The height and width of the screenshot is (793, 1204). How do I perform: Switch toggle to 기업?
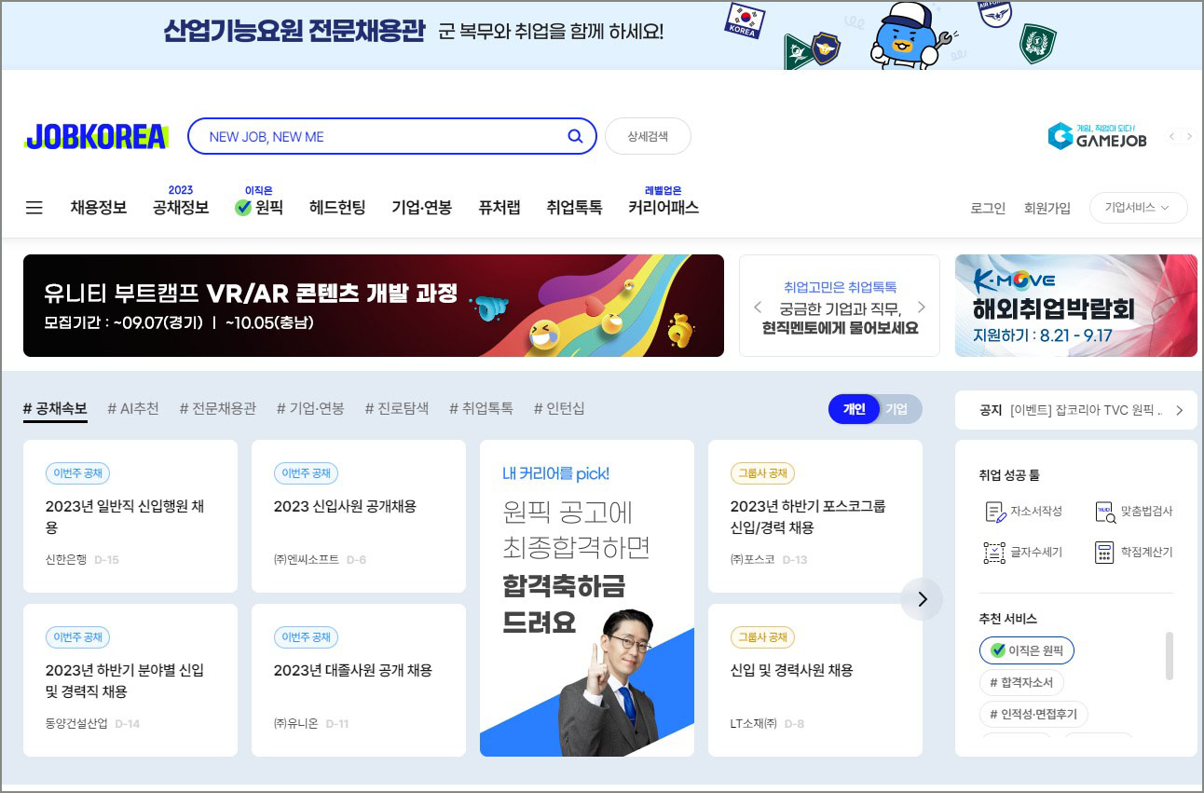[896, 409]
